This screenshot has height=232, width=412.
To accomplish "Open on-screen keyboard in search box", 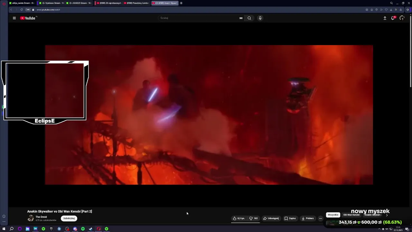I will (x=241, y=18).
